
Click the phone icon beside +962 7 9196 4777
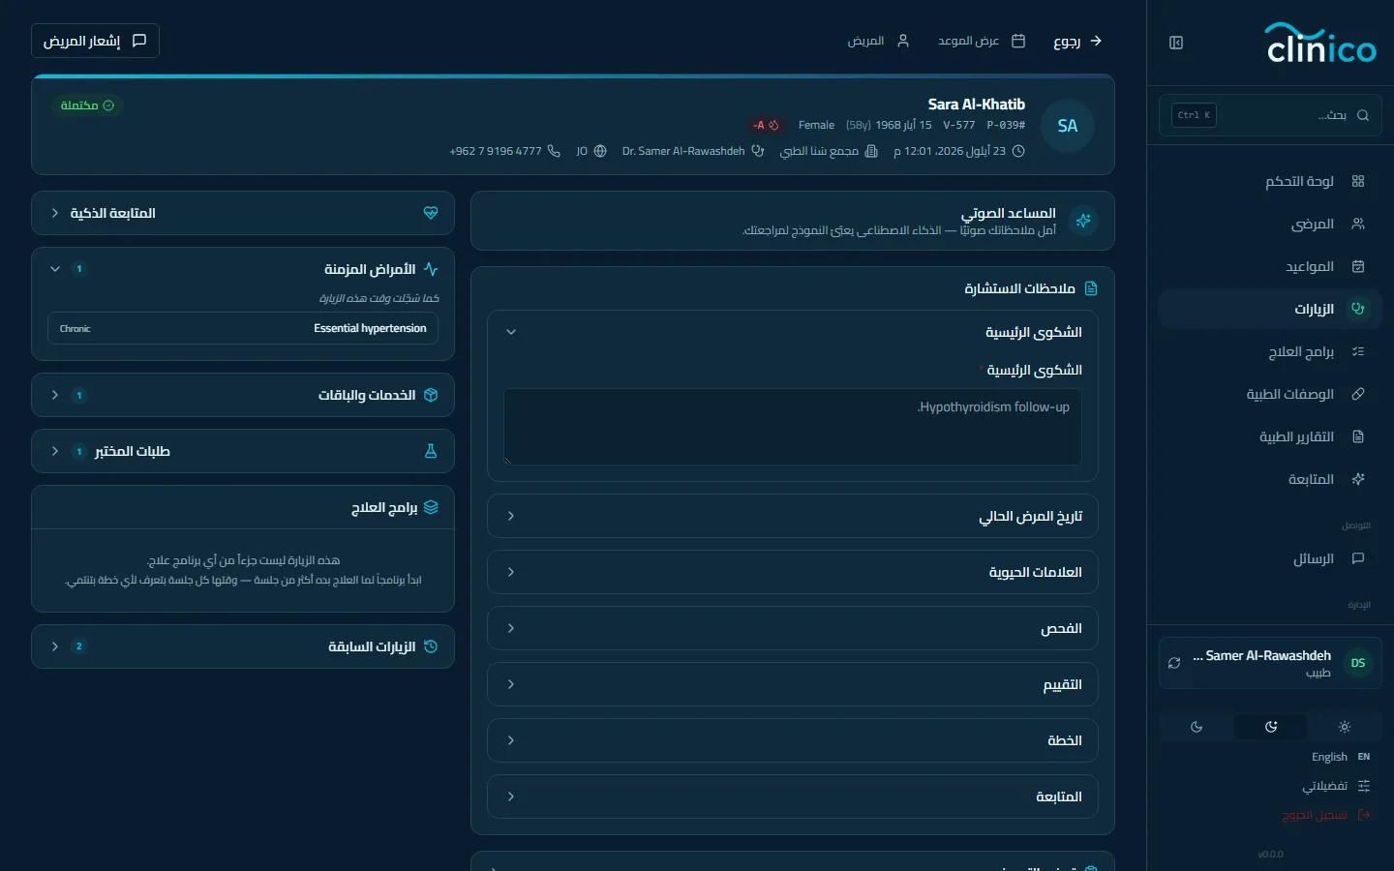coord(554,151)
